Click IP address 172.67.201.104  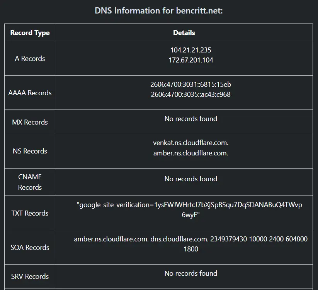coord(191,60)
